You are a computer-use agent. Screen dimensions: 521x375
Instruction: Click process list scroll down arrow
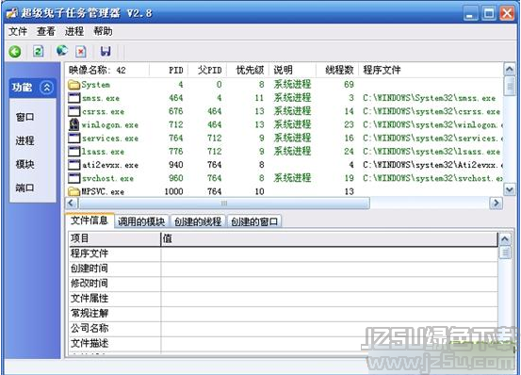click(x=510, y=189)
